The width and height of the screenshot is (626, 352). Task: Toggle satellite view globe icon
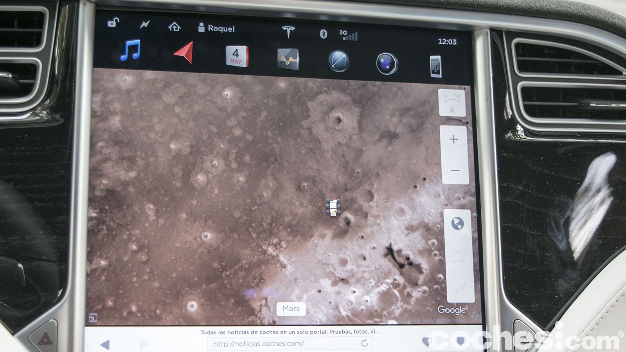click(x=457, y=224)
